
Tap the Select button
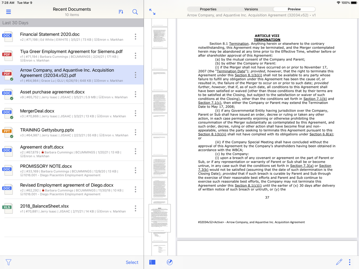point(132,263)
